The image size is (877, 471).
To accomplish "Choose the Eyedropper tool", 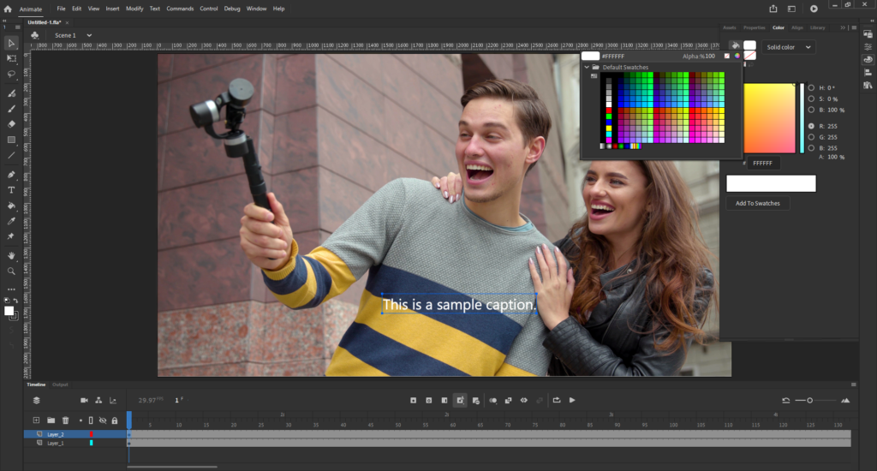I will click(11, 221).
